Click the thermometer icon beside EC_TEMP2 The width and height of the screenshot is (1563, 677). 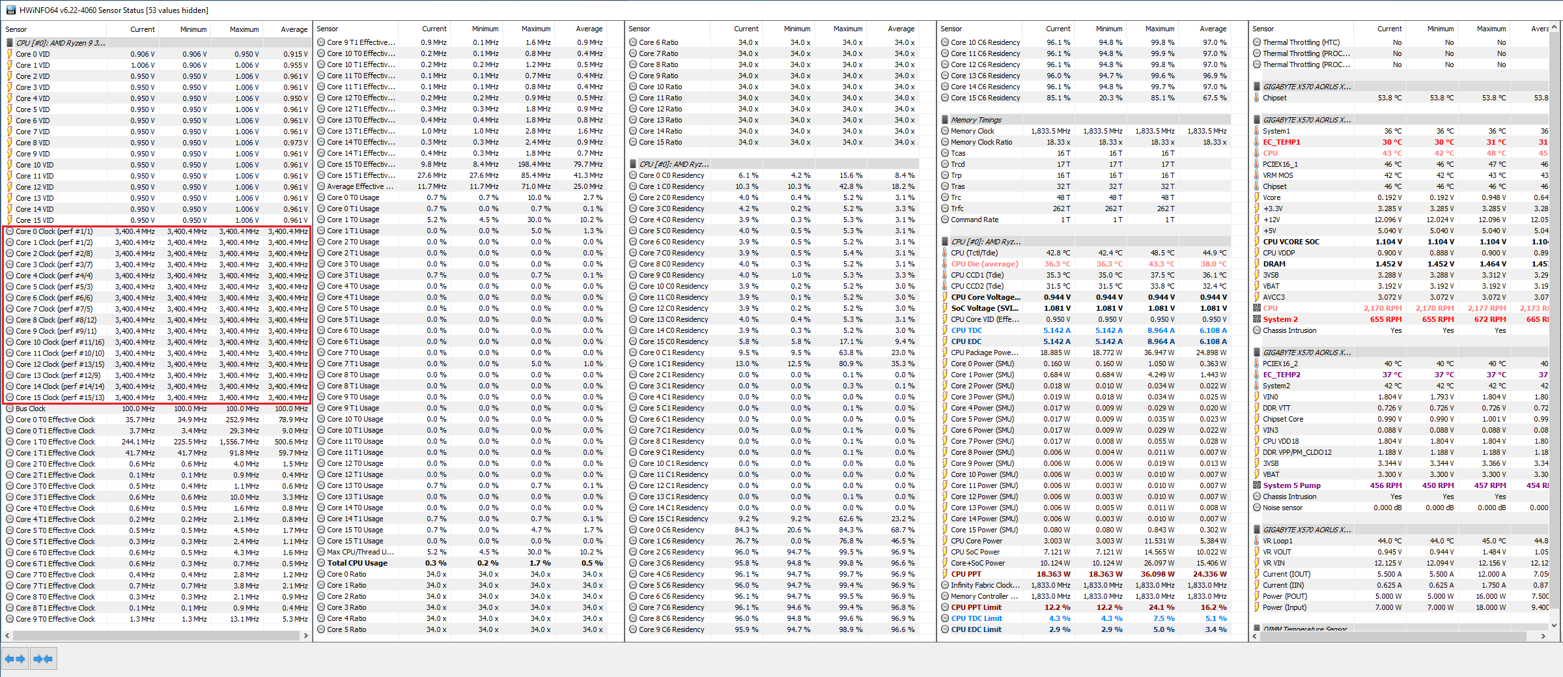pos(1257,375)
